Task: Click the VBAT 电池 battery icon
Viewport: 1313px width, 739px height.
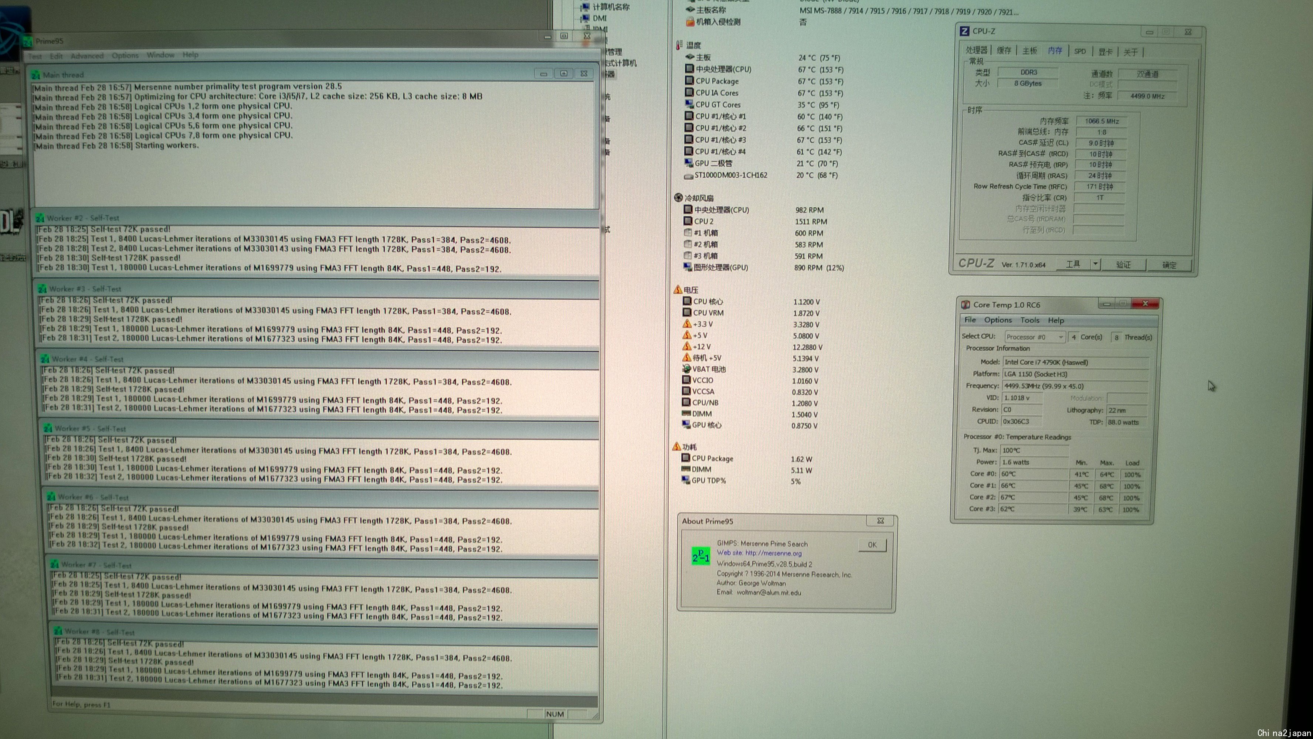Action: click(x=686, y=369)
